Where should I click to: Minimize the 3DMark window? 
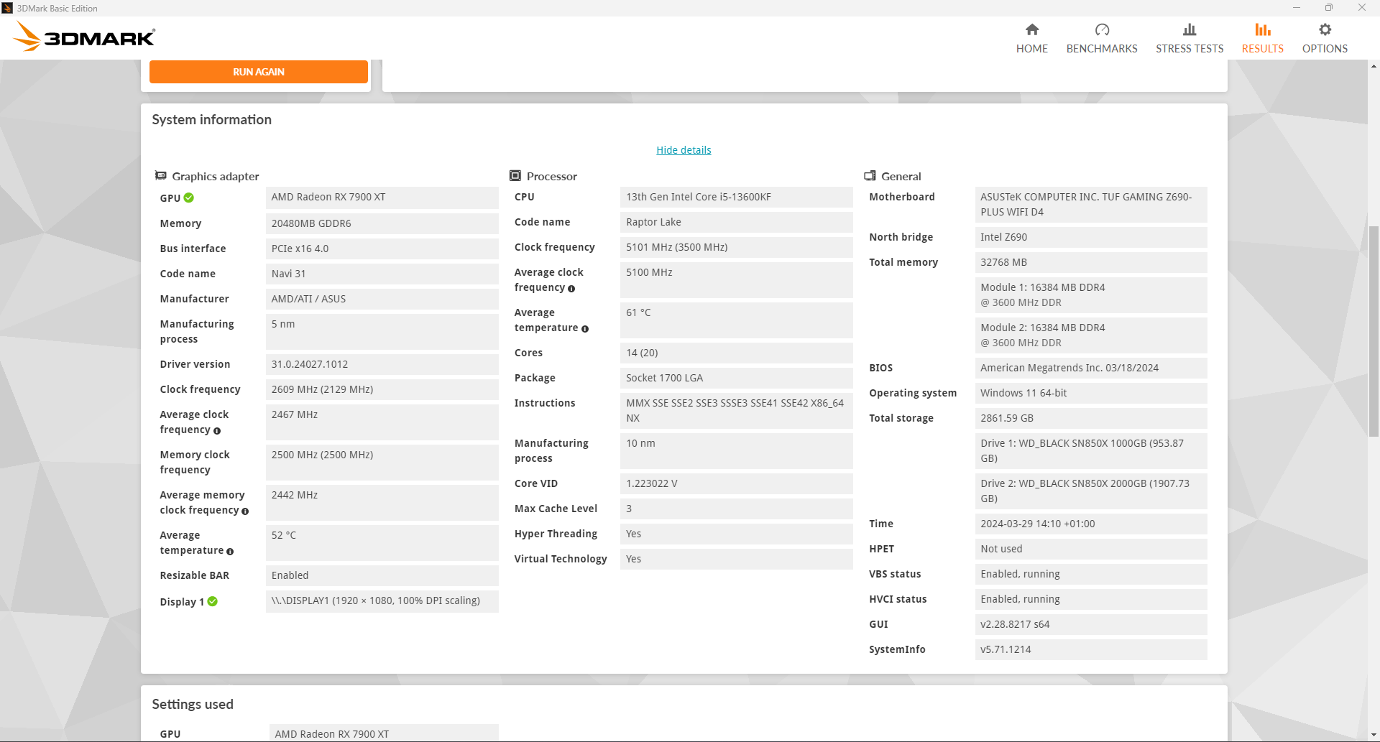[x=1296, y=8]
